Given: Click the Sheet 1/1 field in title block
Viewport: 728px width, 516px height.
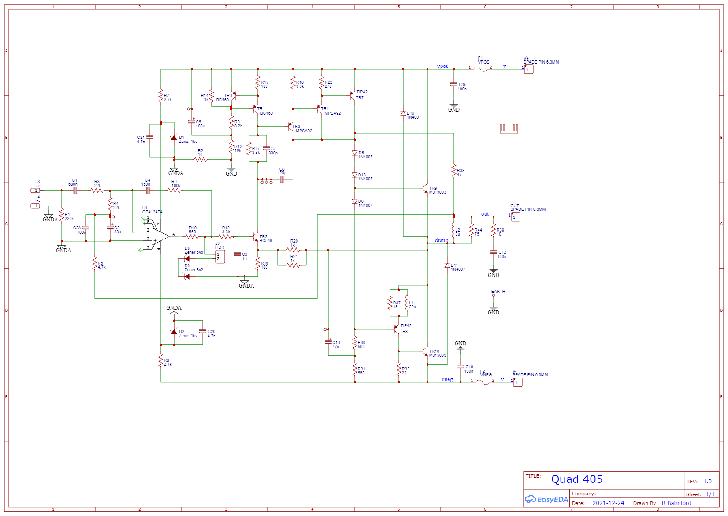Looking at the screenshot, I should pos(701,494).
